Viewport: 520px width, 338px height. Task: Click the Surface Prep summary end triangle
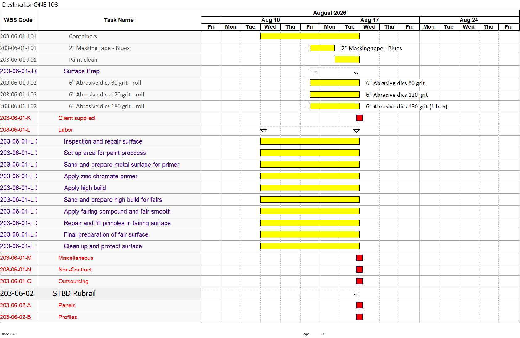[x=356, y=73]
